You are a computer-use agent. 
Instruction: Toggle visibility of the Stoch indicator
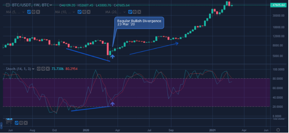point(38,69)
